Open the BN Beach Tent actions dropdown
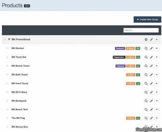 coord(157,109)
